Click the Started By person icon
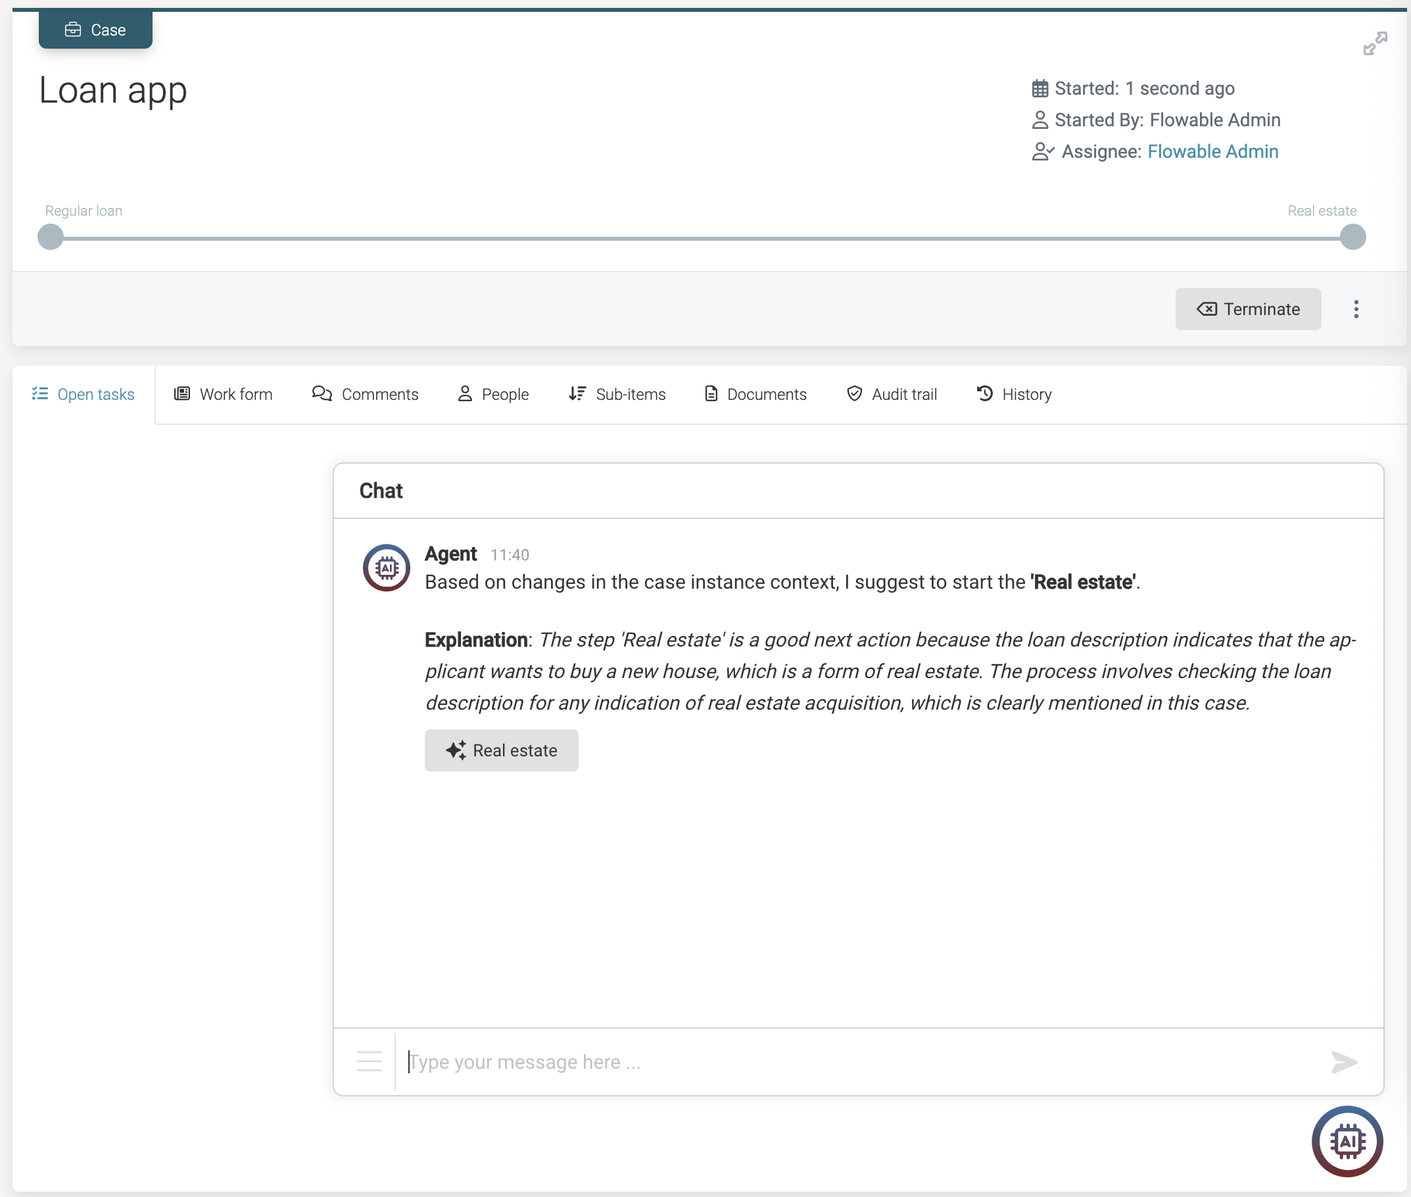The height and width of the screenshot is (1197, 1411). [x=1040, y=120]
